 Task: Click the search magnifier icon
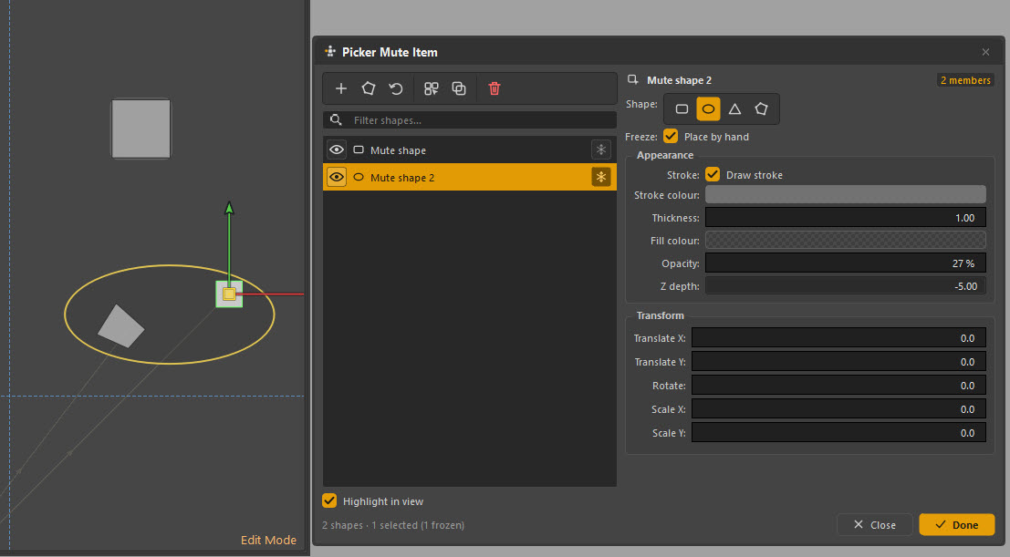[336, 119]
